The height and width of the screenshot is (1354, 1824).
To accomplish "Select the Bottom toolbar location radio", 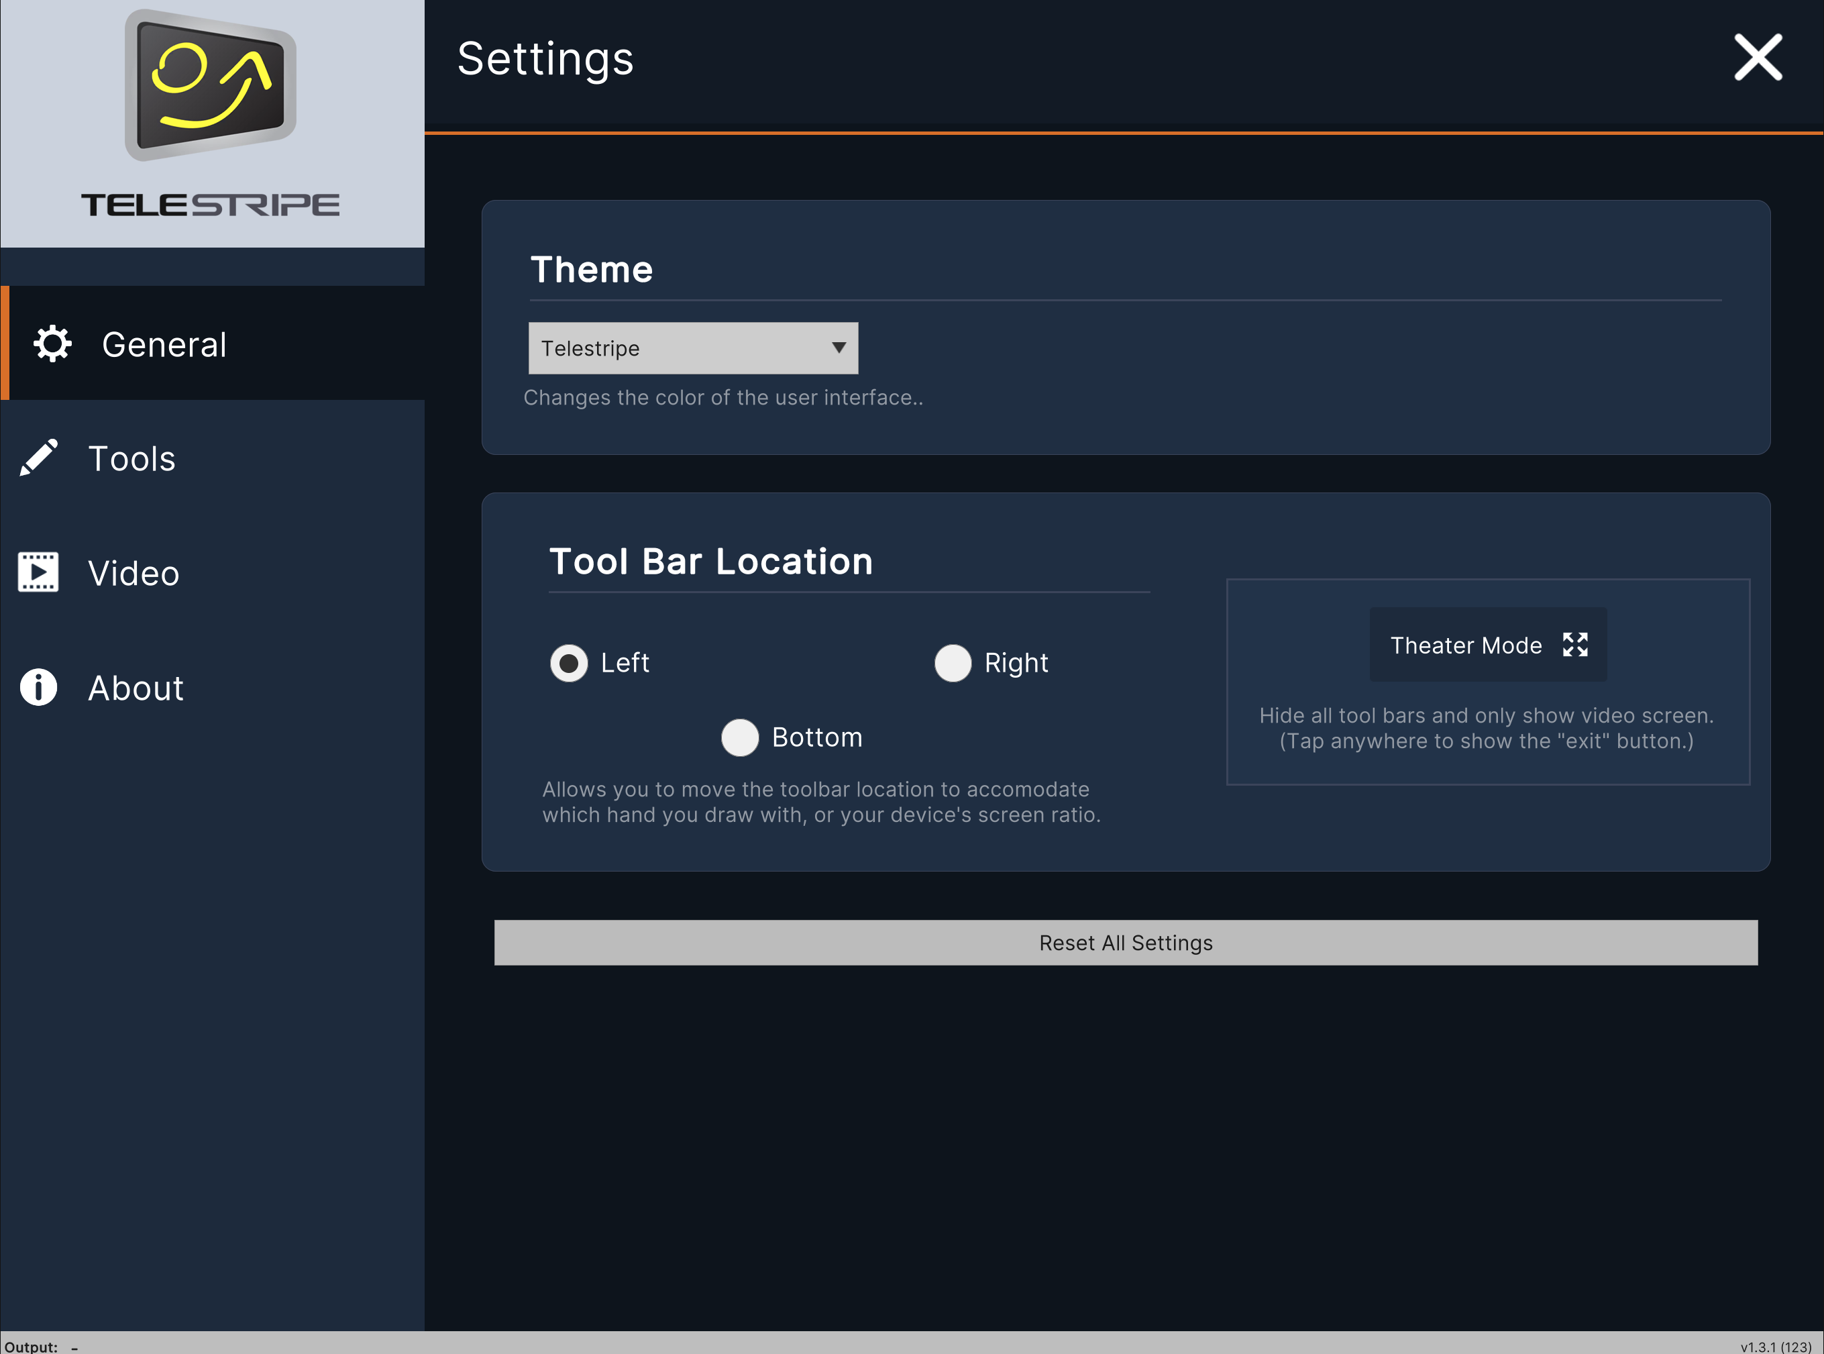I will coord(739,737).
